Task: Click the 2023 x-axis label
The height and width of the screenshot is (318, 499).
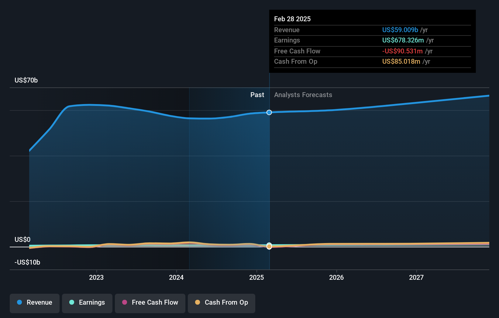Action: click(96, 277)
